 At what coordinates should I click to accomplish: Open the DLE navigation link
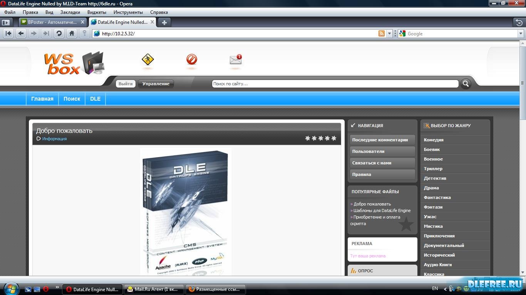click(x=95, y=99)
